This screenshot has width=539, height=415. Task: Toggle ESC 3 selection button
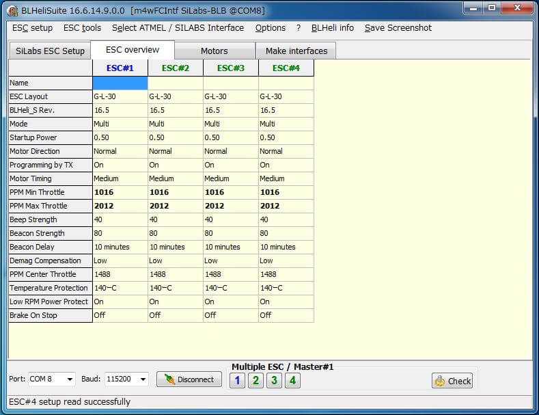(274, 381)
